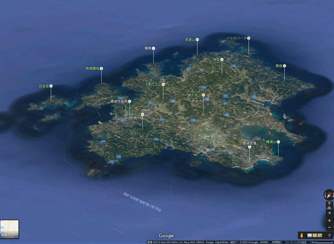Viewport: 334px width, 244px height.
Task: Click the 男岳 mountain marker
Action: [x=284, y=66]
